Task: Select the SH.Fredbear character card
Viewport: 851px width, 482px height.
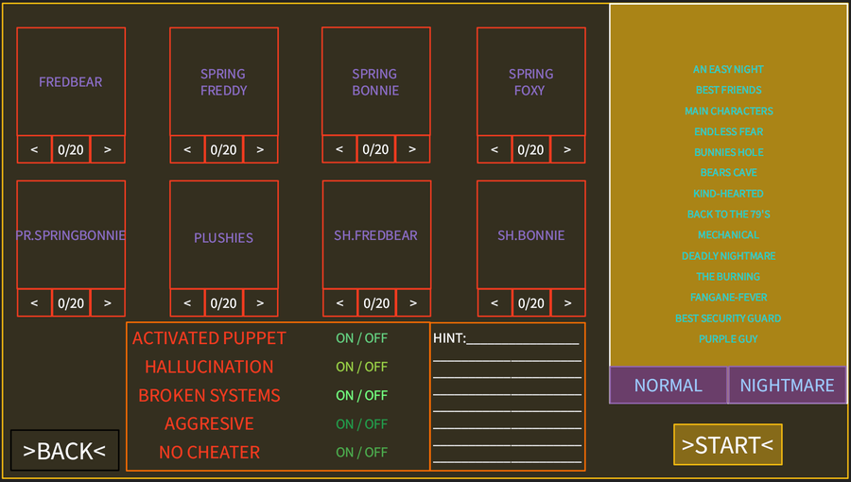Action: 376,234
